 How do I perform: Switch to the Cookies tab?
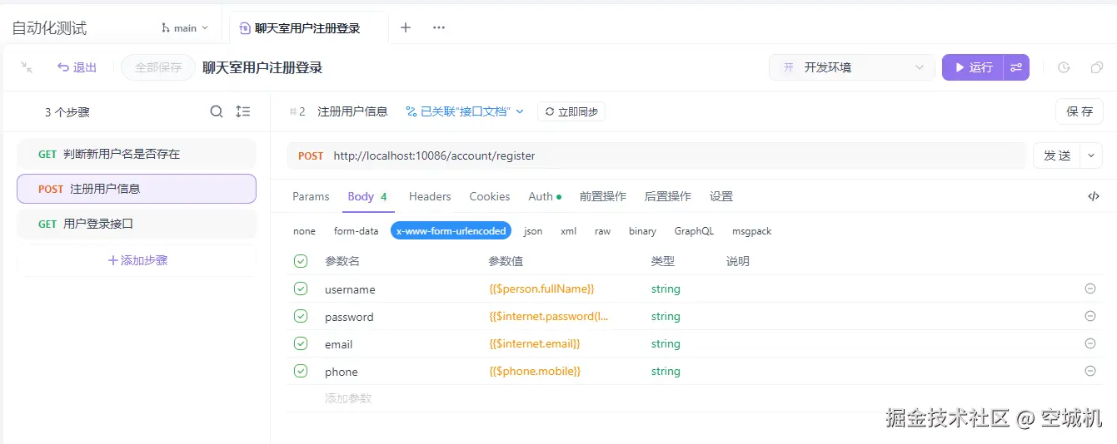pos(490,196)
